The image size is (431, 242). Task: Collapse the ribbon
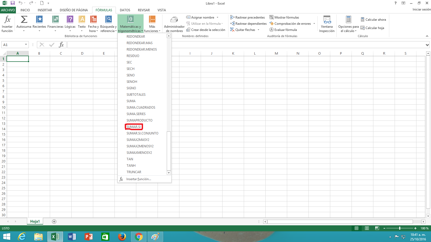coord(427,36)
